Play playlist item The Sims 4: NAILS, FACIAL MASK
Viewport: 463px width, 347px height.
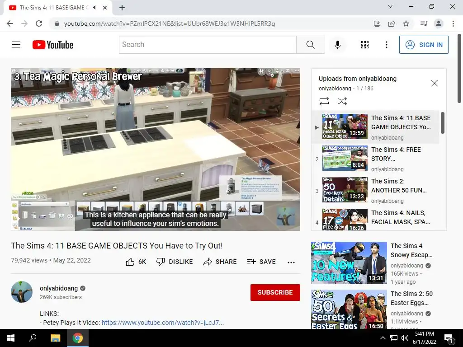(x=375, y=220)
